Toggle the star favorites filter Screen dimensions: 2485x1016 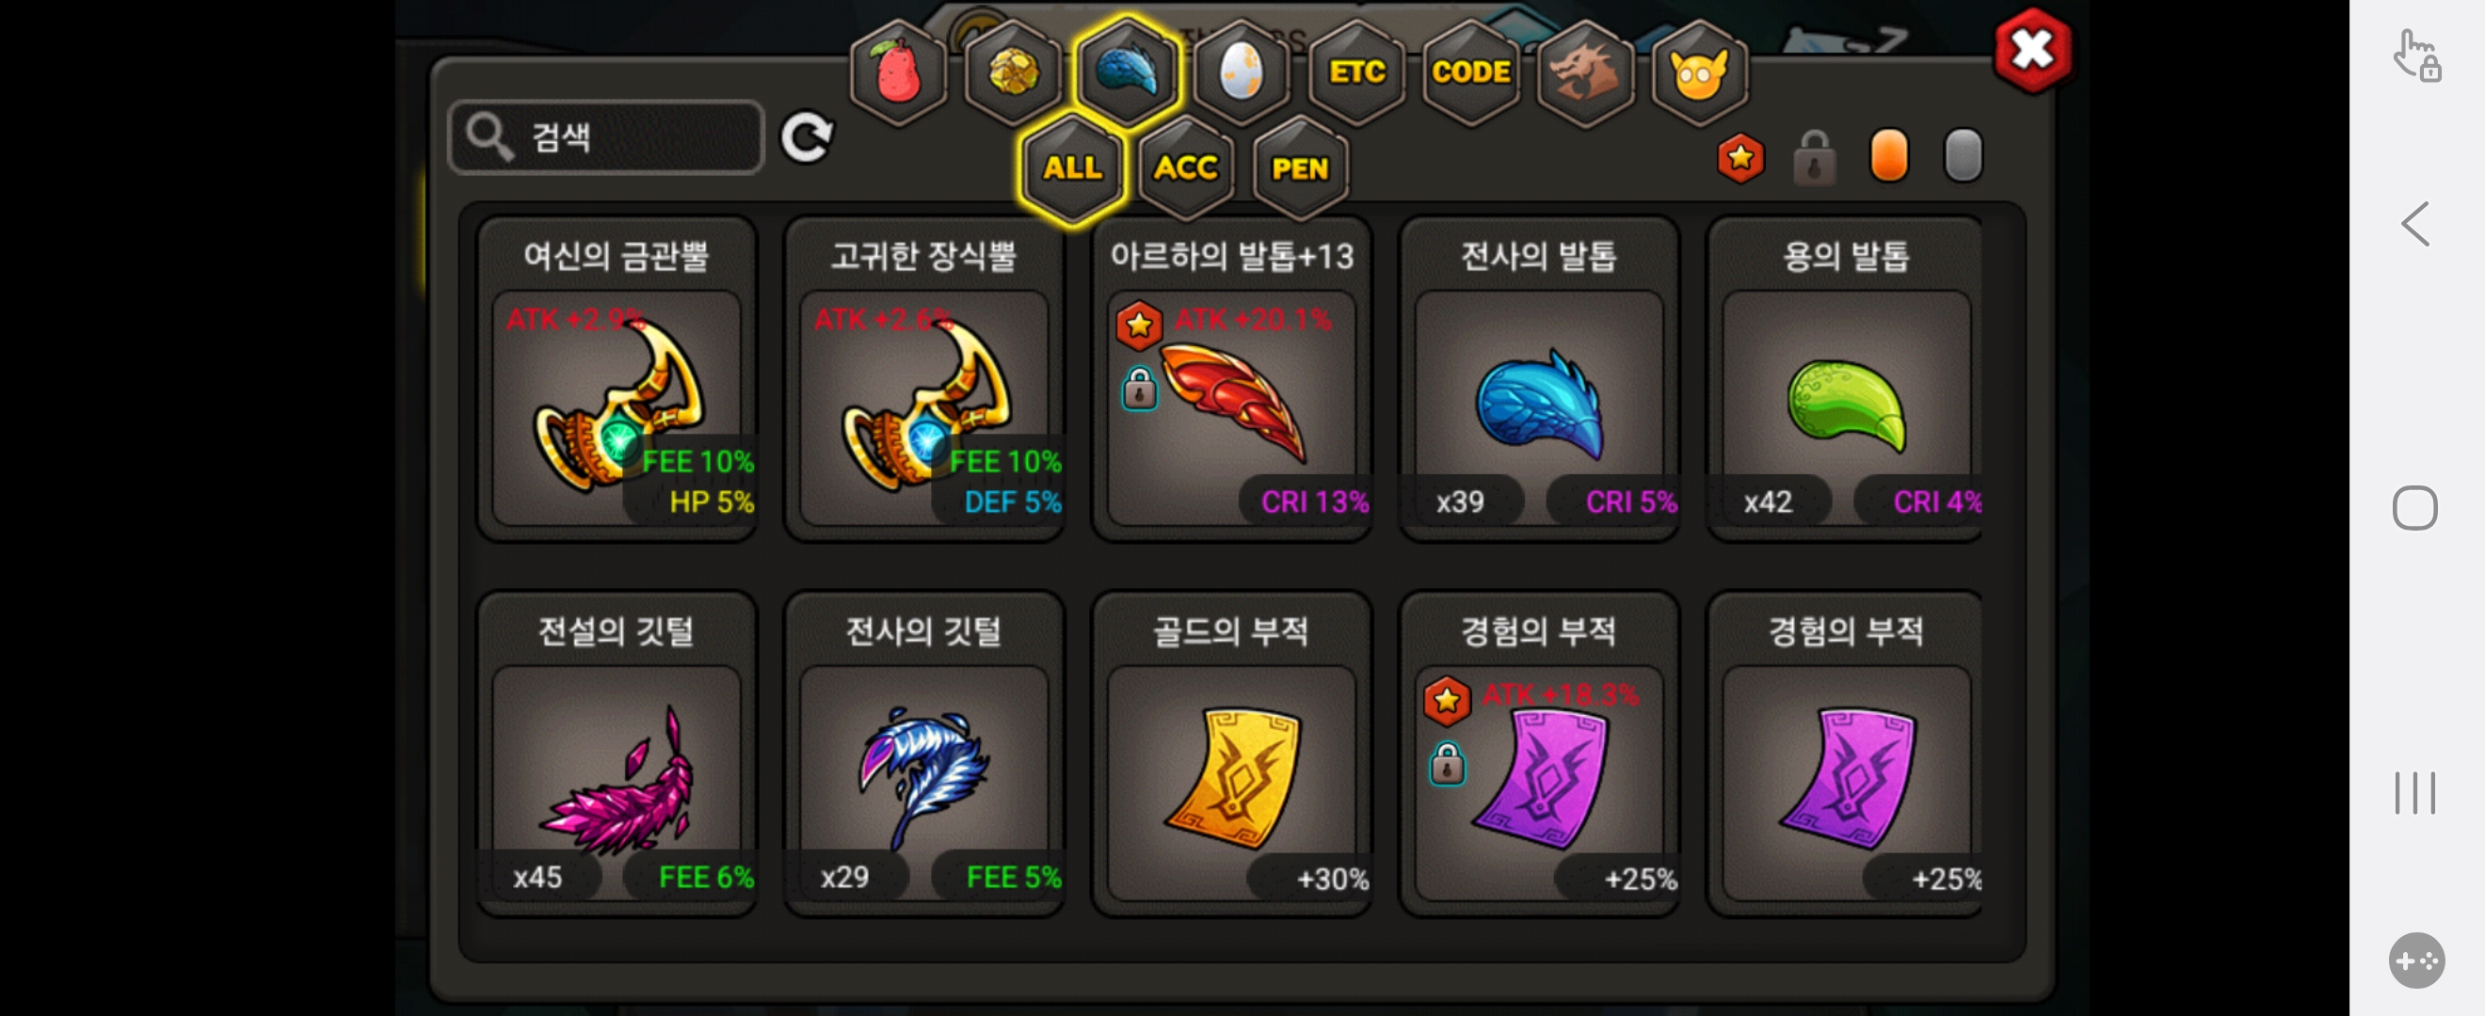tap(1740, 157)
